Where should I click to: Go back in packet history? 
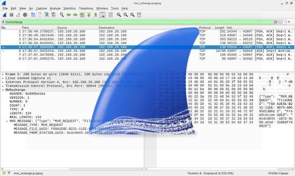pos(68,15)
